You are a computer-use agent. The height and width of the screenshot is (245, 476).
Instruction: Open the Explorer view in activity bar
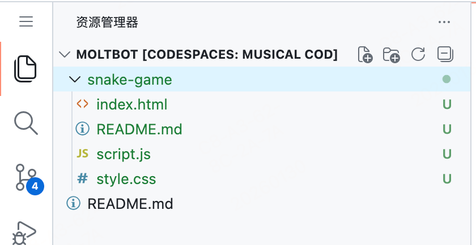point(25,68)
